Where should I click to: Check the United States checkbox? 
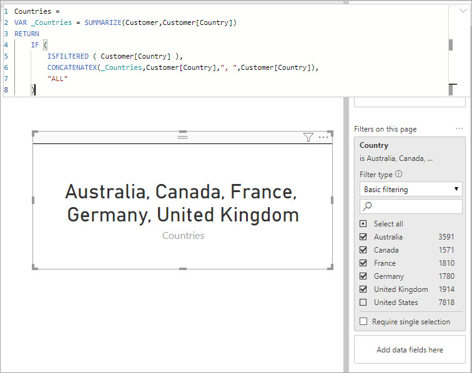(x=363, y=302)
